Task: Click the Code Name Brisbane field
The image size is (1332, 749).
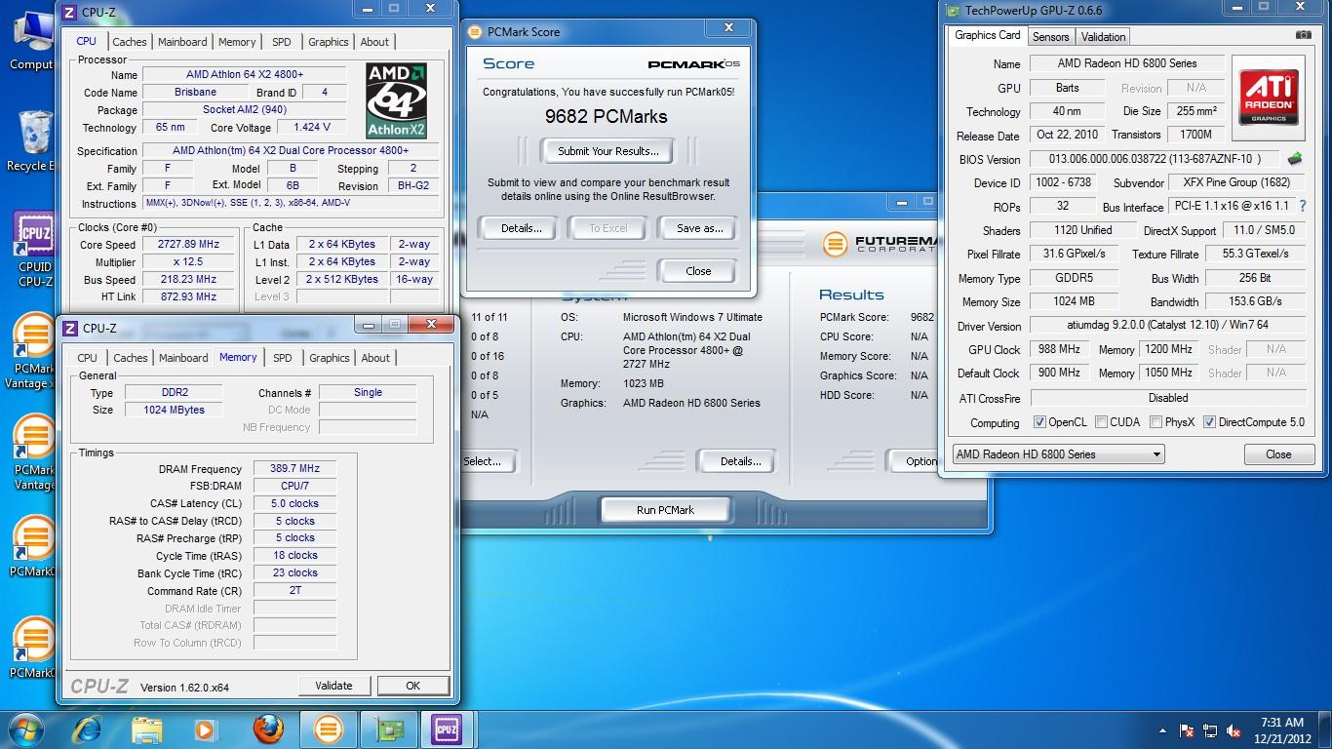Action: coord(195,93)
